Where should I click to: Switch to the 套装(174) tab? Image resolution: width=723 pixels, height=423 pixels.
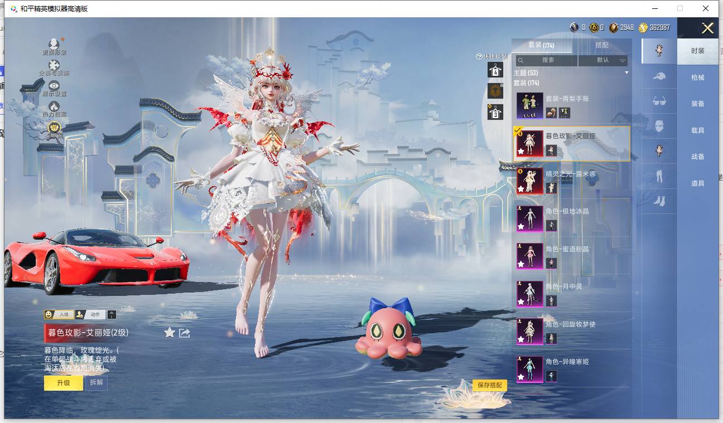(x=541, y=45)
